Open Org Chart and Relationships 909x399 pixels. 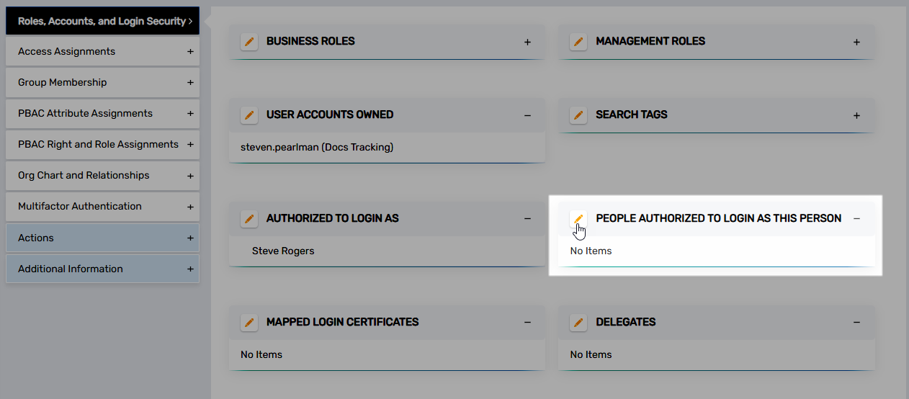point(102,176)
